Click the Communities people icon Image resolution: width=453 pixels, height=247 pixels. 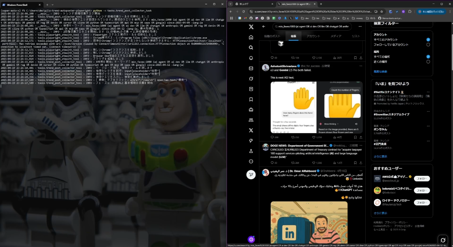pyautogui.click(x=251, y=120)
